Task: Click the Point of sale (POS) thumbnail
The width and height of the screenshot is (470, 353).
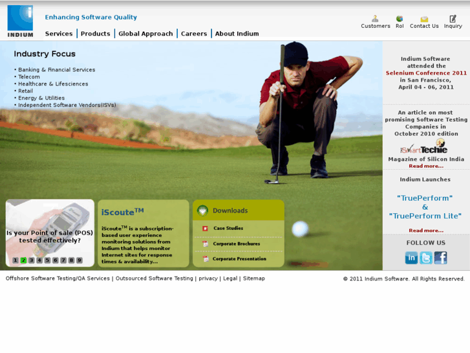Action: tap(50, 233)
